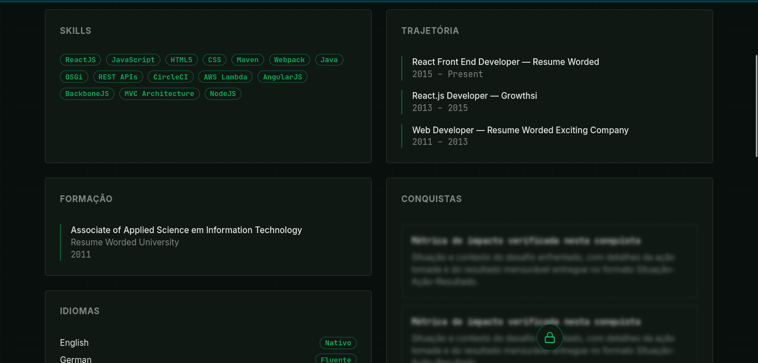Select "Web Developer — Resume Worded Exciting Company"
This screenshot has width=758, height=363.
pyautogui.click(x=521, y=130)
